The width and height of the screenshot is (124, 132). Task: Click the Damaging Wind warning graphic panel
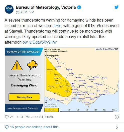click(x=24, y=80)
